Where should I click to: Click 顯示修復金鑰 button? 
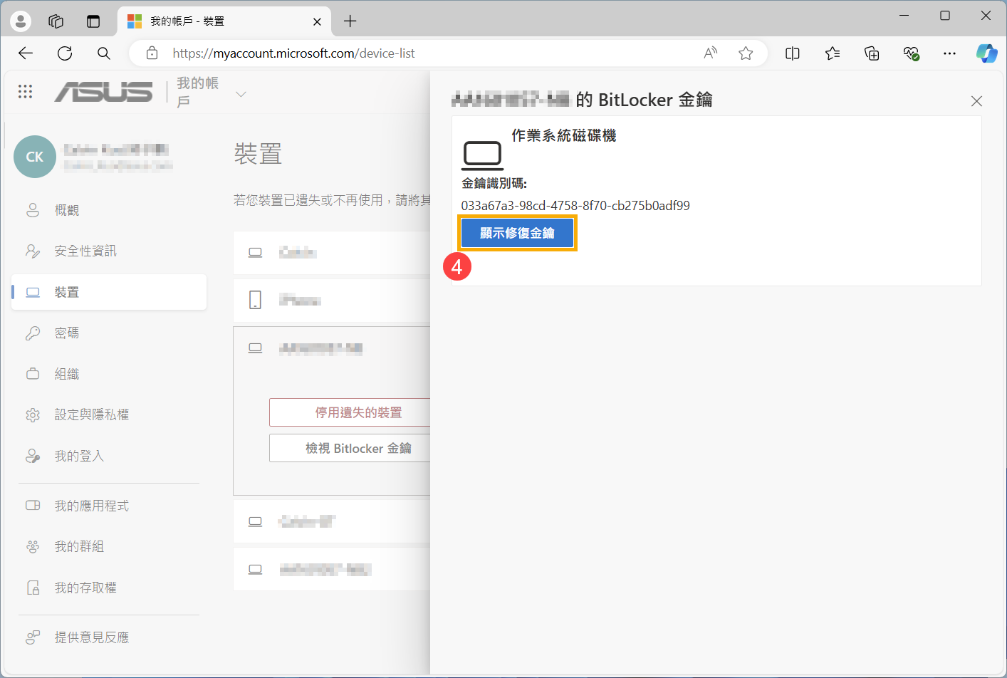coord(517,233)
